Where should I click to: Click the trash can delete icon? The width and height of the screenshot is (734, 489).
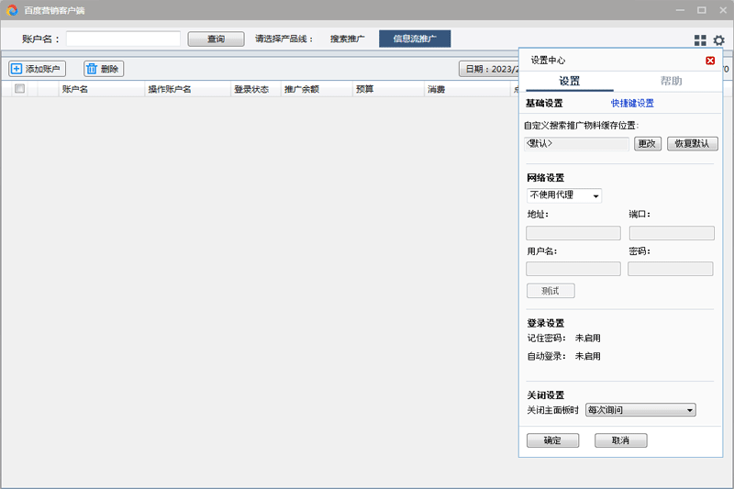coord(92,69)
